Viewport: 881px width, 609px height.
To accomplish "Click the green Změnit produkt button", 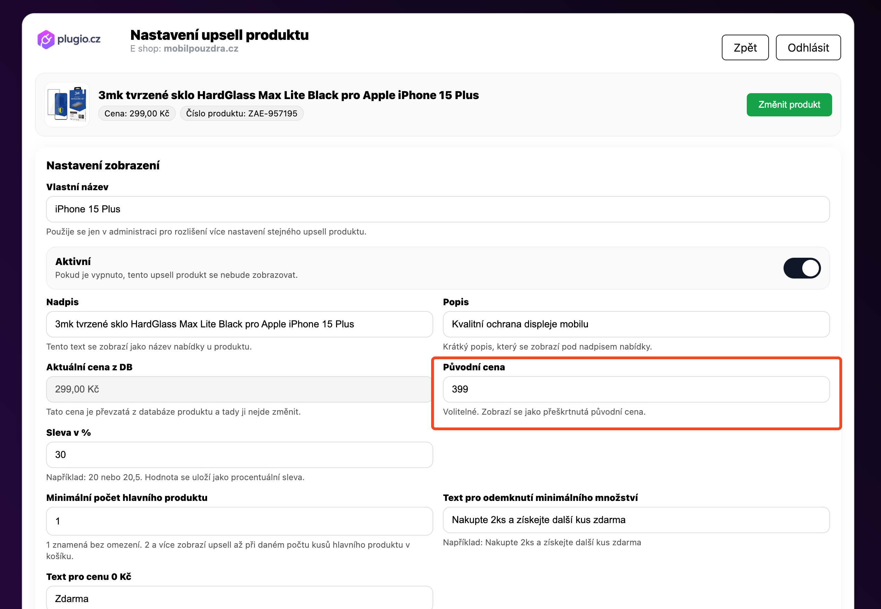I will click(789, 105).
